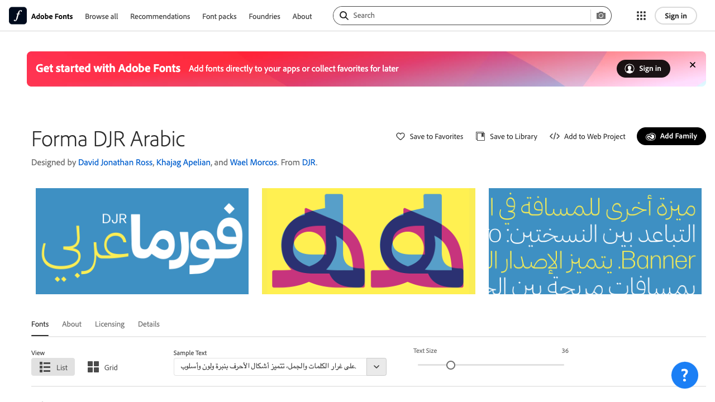
Task: Go to Font packs page
Action: pyautogui.click(x=220, y=16)
